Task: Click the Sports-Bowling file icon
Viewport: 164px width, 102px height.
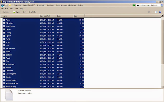Action: (x=4, y=87)
